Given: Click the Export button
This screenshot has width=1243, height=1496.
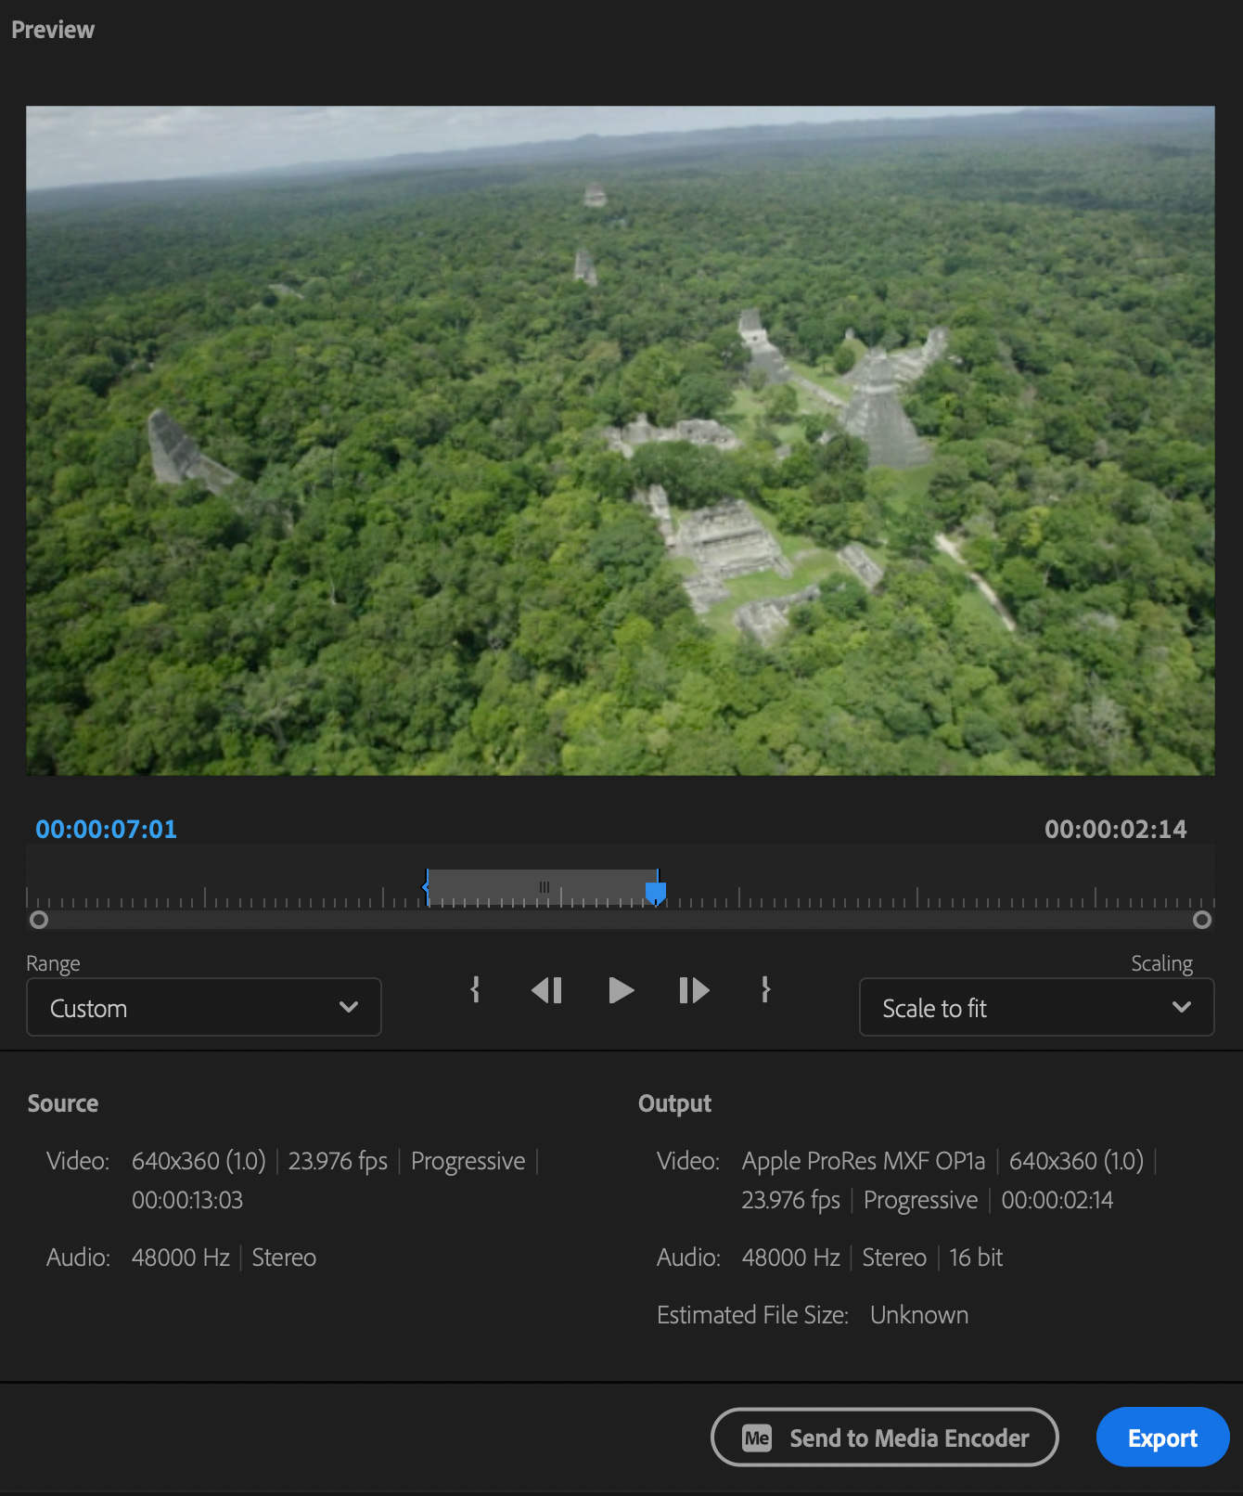Looking at the screenshot, I should click(x=1162, y=1438).
